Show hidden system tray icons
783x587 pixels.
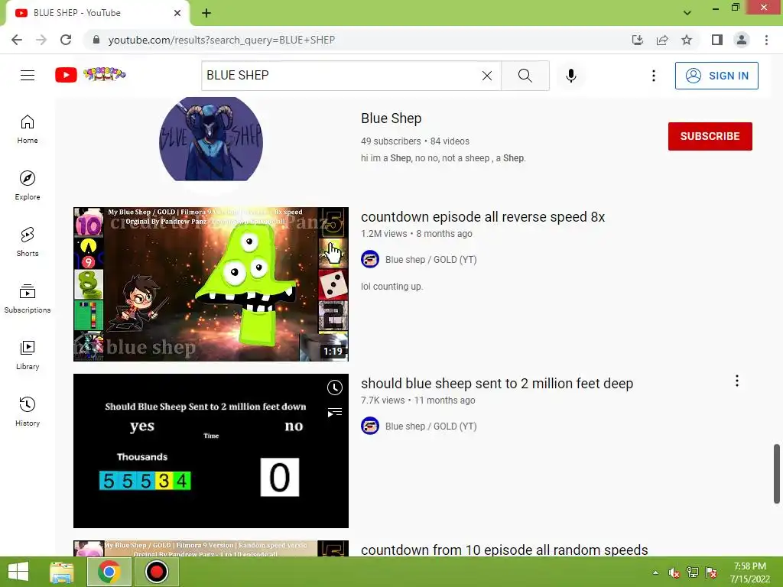[x=655, y=572]
